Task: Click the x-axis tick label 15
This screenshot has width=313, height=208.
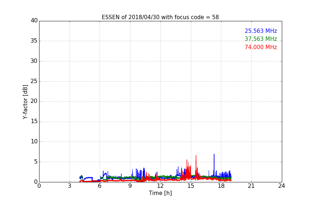Action: pos(191,186)
